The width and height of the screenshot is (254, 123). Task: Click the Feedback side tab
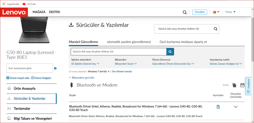[x=248, y=86]
